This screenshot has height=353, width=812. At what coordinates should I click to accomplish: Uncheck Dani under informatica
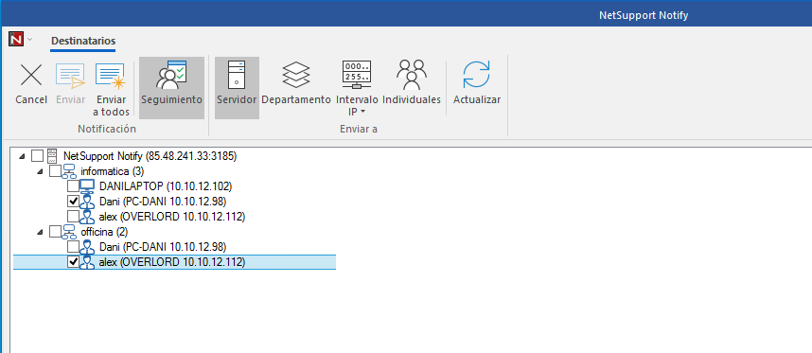(73, 201)
